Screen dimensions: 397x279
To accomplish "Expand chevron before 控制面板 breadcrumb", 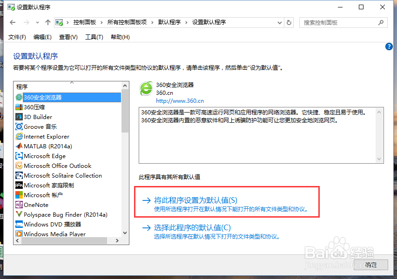I will pos(67,22).
